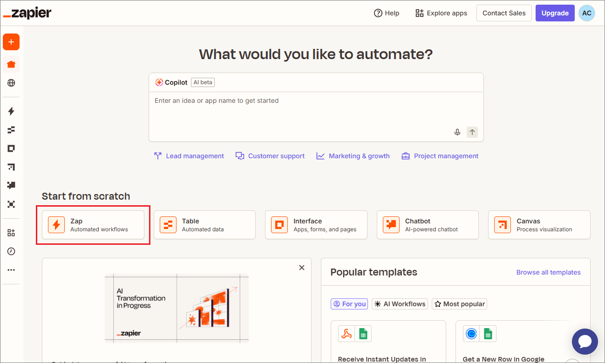Screen dimensions: 605x363
Task: Click the Popular templates heading
Action: click(x=374, y=272)
